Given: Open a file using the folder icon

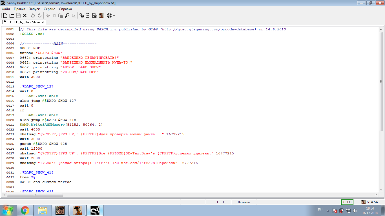Looking at the screenshot, I should tap(12, 15).
